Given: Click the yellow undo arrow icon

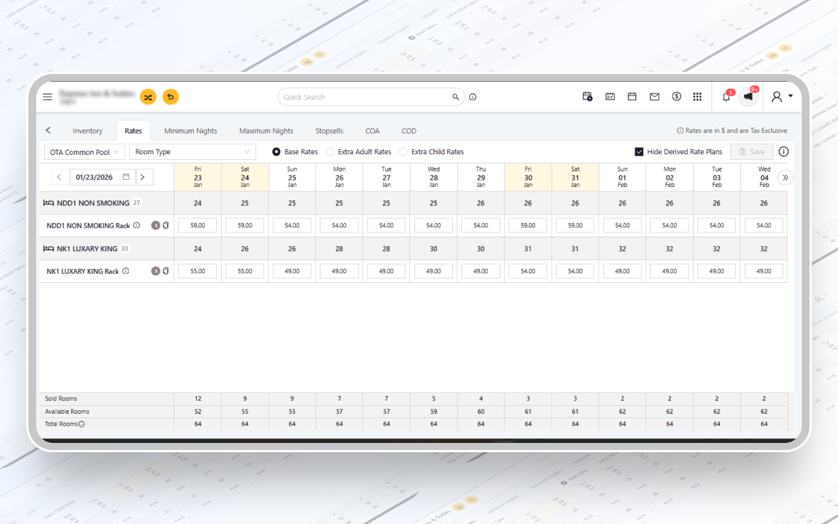Looking at the screenshot, I should click(171, 97).
